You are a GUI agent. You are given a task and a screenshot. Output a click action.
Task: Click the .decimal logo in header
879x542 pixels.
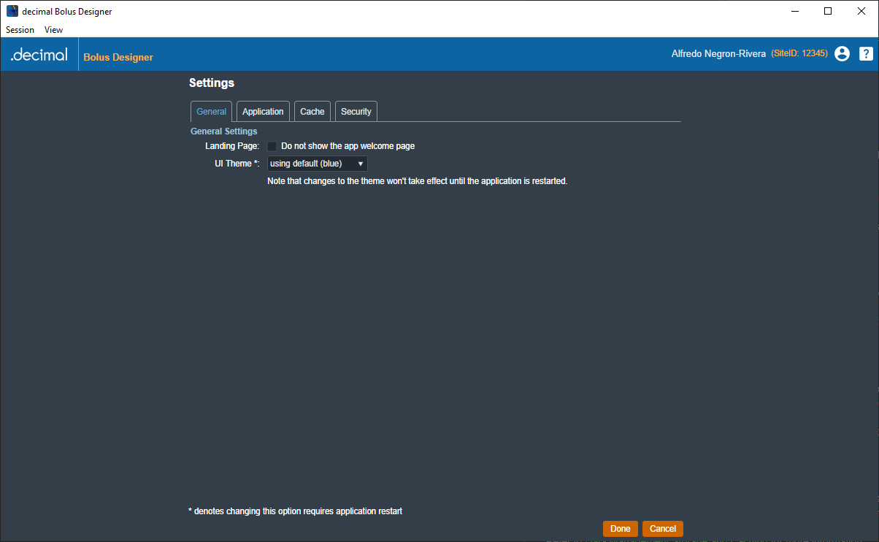click(x=39, y=55)
